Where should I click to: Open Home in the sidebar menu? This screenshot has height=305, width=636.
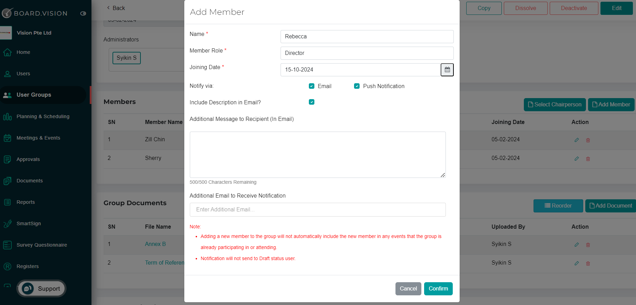(x=23, y=52)
